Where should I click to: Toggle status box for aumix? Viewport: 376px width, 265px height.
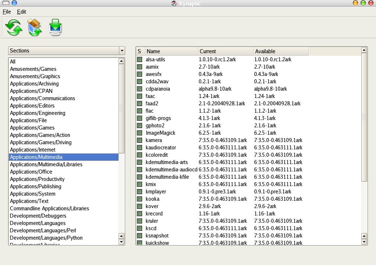click(140, 67)
